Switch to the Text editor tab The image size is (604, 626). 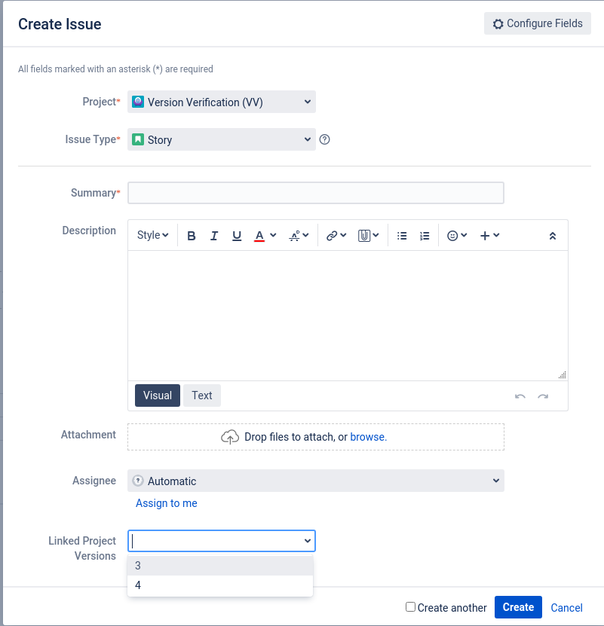[202, 395]
